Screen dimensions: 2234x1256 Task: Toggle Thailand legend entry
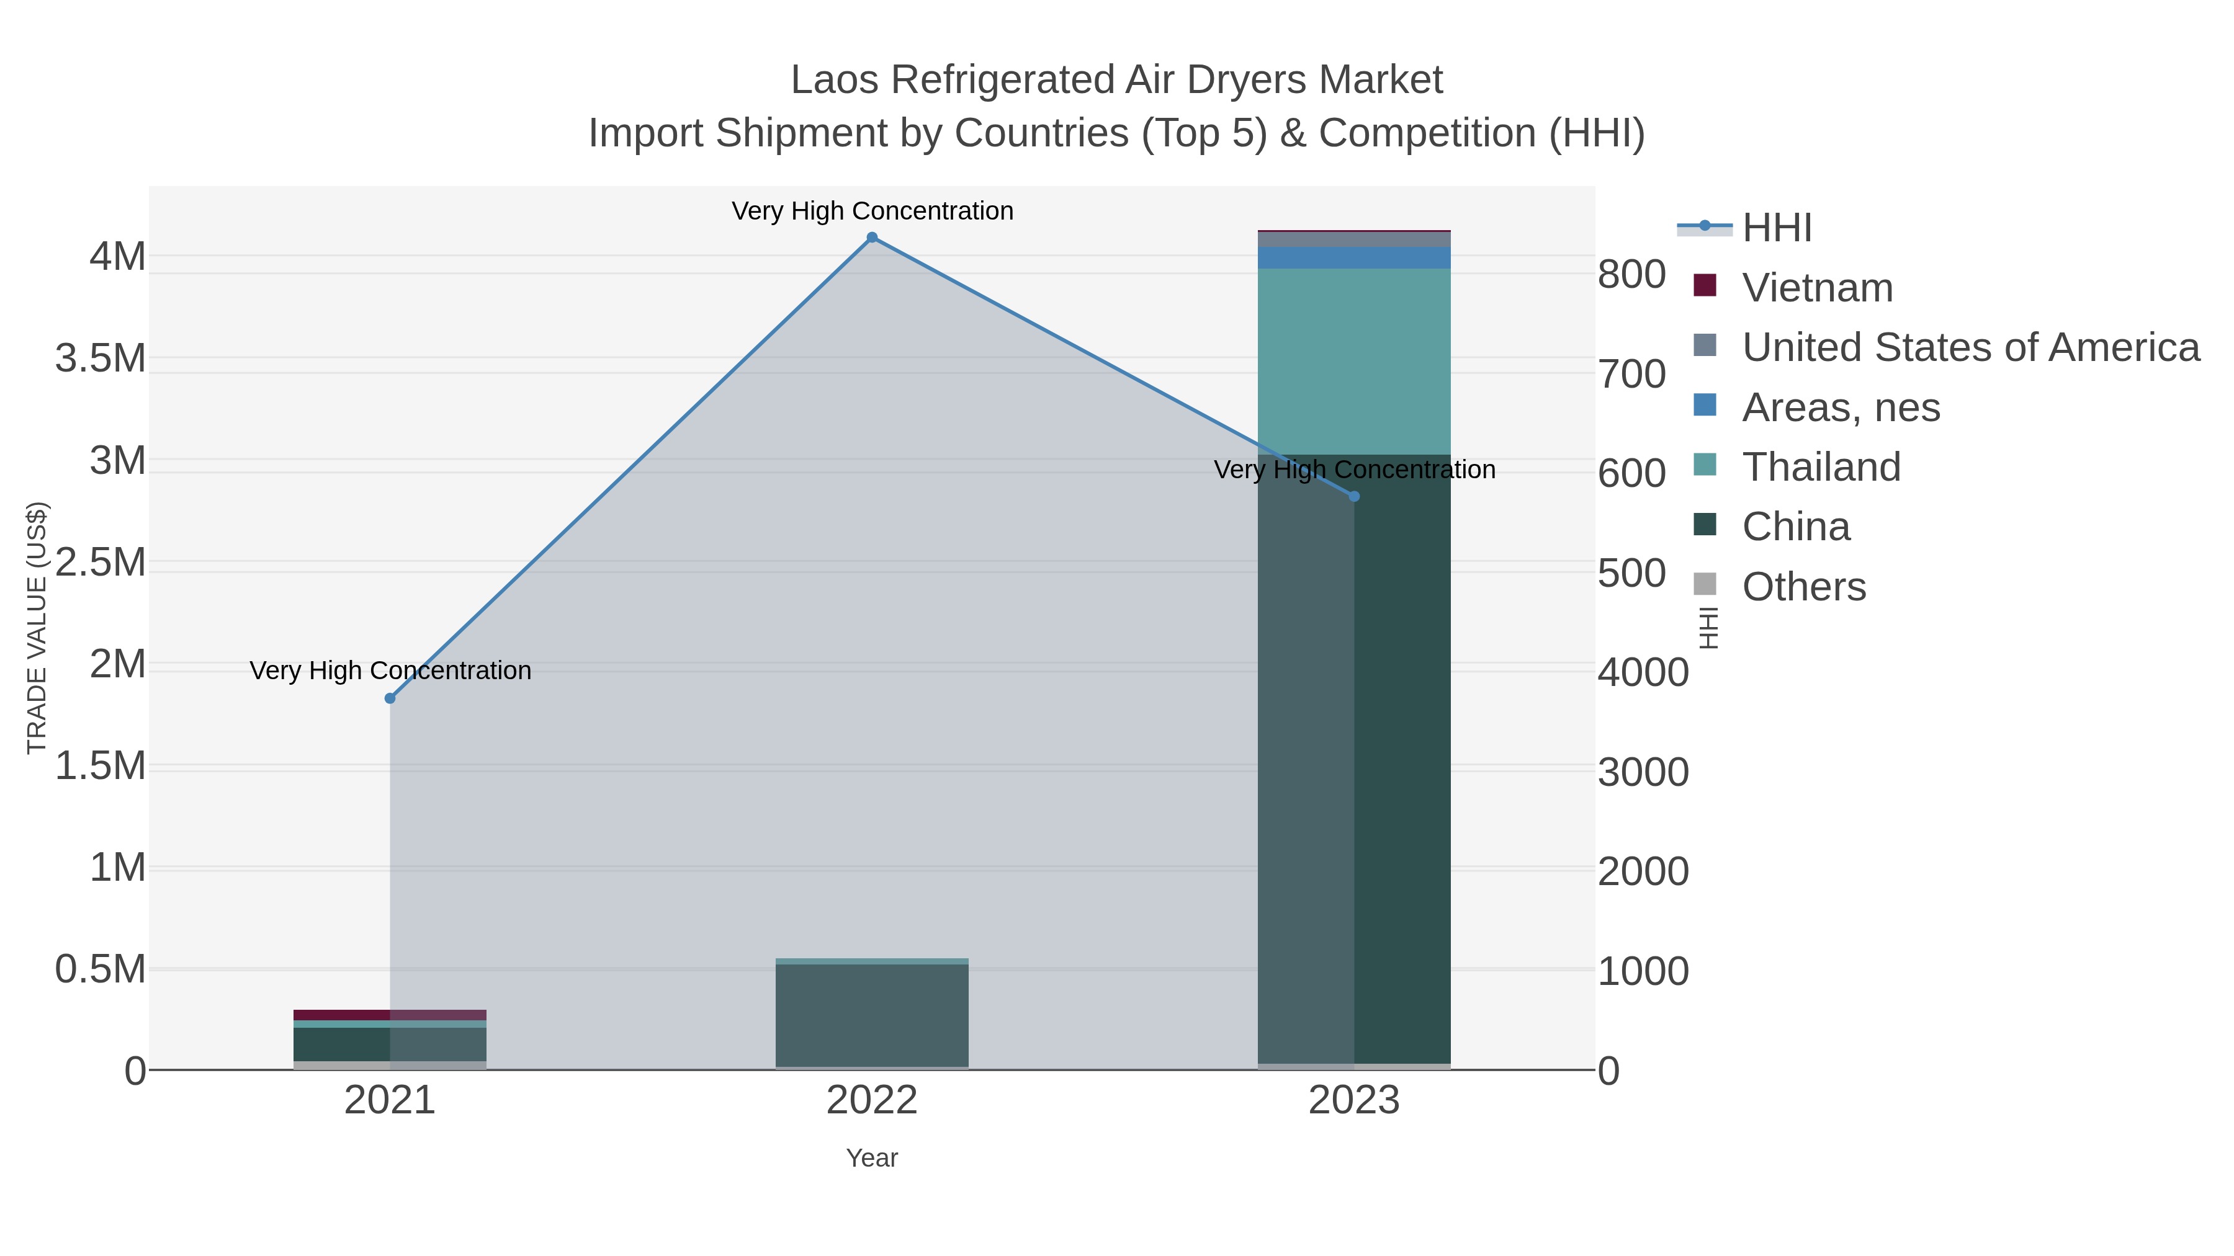[1797, 467]
